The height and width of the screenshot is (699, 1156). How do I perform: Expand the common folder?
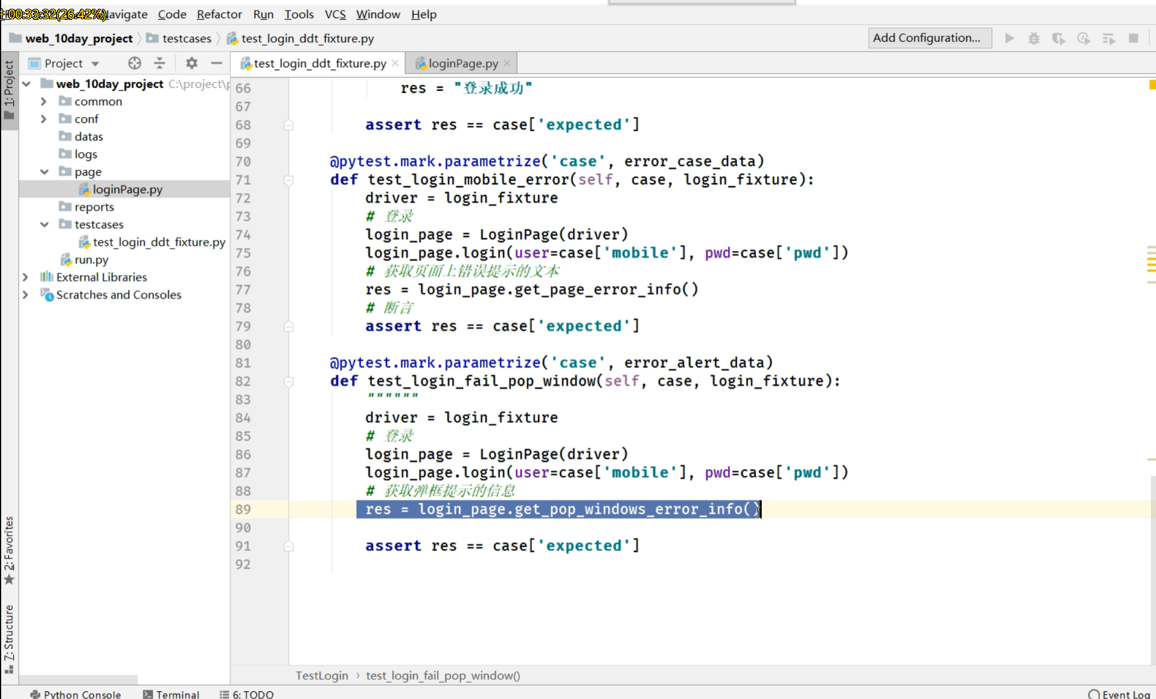click(43, 101)
